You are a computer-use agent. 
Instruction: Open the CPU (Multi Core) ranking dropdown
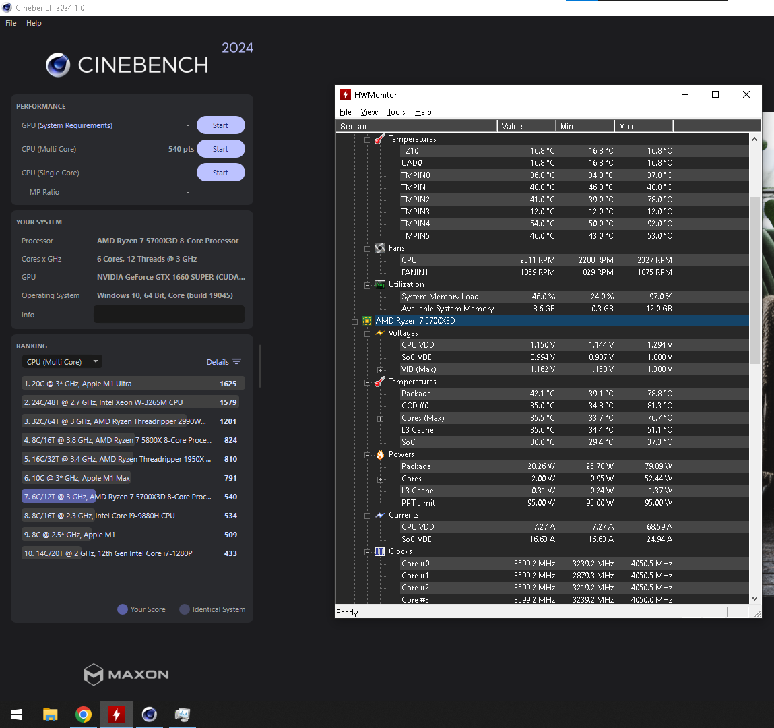coord(62,361)
